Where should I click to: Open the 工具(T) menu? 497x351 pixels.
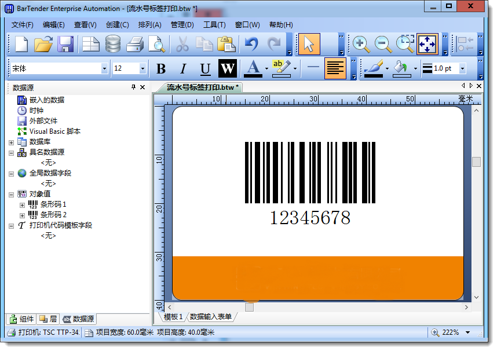coord(214,25)
